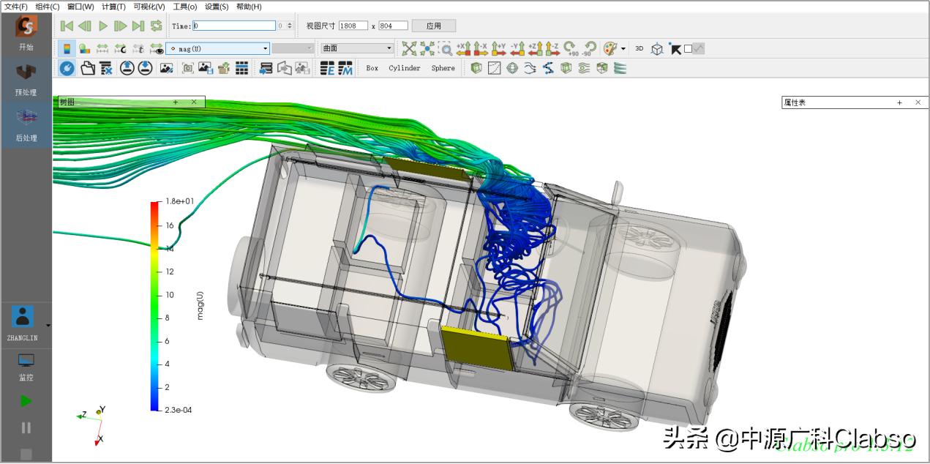The height and width of the screenshot is (464, 930).
Task: Set view direction to +Y
Action: pyautogui.click(x=499, y=48)
